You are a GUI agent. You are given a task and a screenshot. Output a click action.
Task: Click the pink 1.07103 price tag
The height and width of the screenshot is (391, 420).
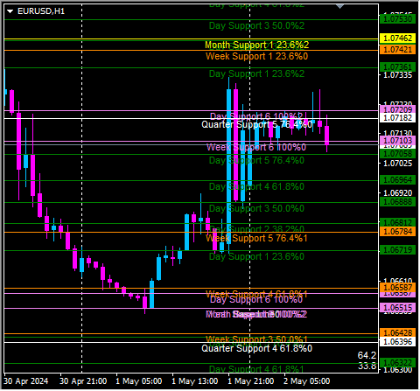(x=397, y=141)
